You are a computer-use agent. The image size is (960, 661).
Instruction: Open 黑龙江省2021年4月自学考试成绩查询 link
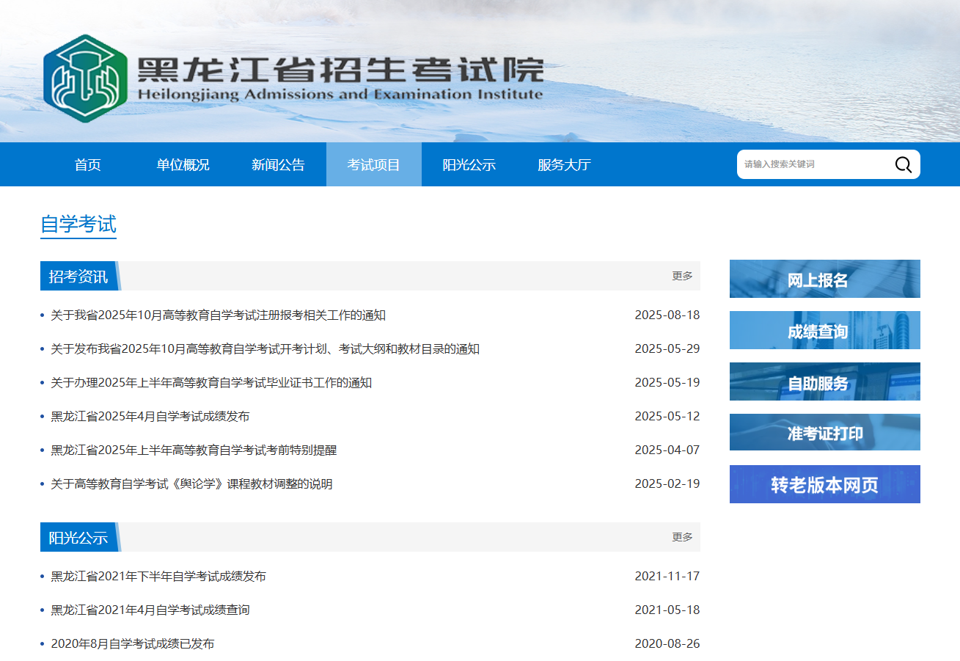(150, 610)
